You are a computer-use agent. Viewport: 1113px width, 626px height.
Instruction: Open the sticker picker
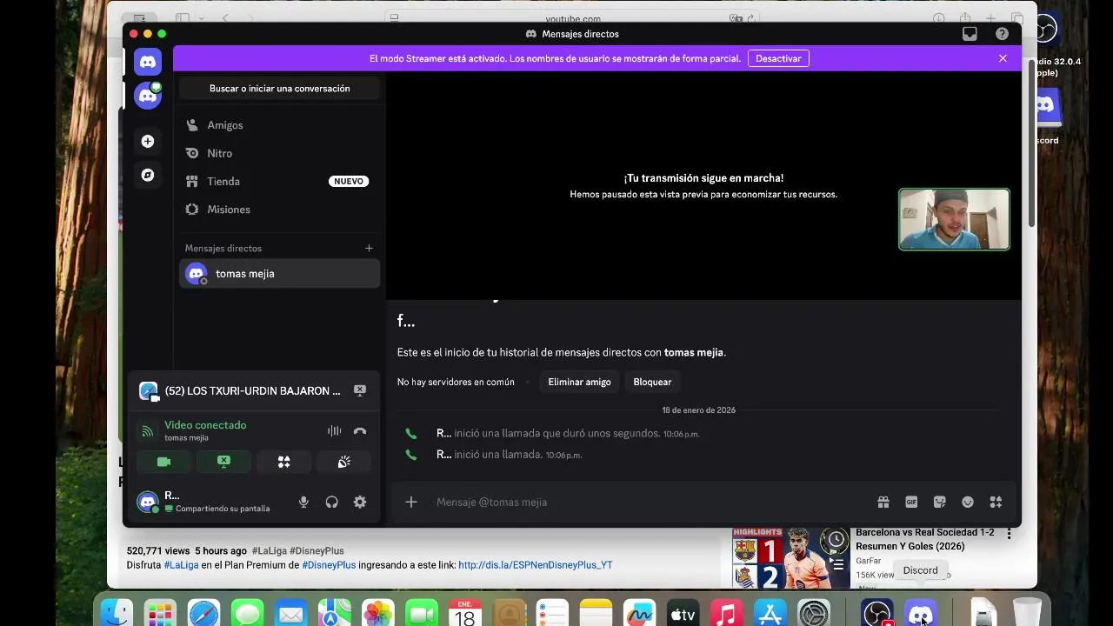939,502
